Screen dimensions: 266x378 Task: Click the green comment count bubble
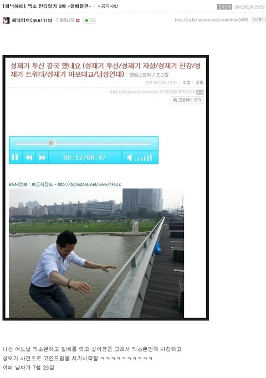90,20
